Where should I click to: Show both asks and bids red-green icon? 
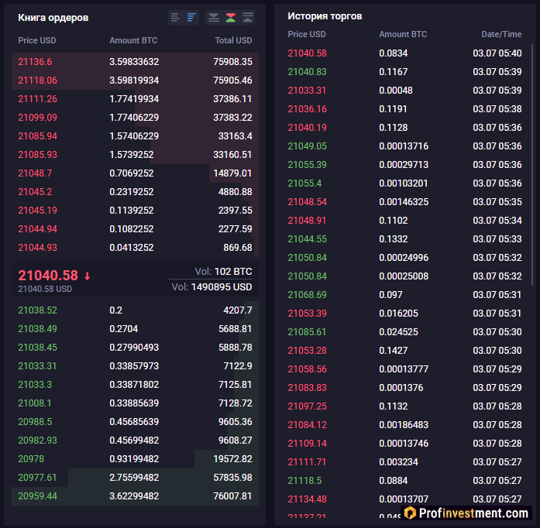(x=231, y=17)
